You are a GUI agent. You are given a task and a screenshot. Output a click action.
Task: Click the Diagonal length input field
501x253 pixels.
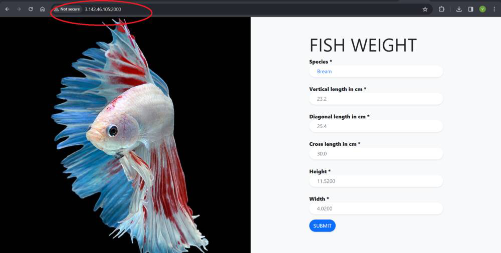[x=376, y=126]
